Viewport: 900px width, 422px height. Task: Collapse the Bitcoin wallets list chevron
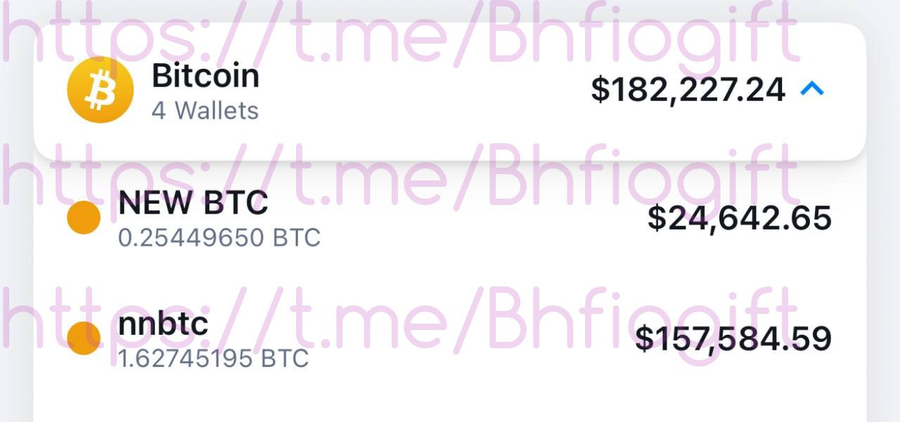tap(812, 88)
